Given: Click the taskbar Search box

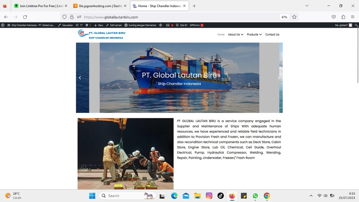Looking at the screenshot, I should pos(127,196).
